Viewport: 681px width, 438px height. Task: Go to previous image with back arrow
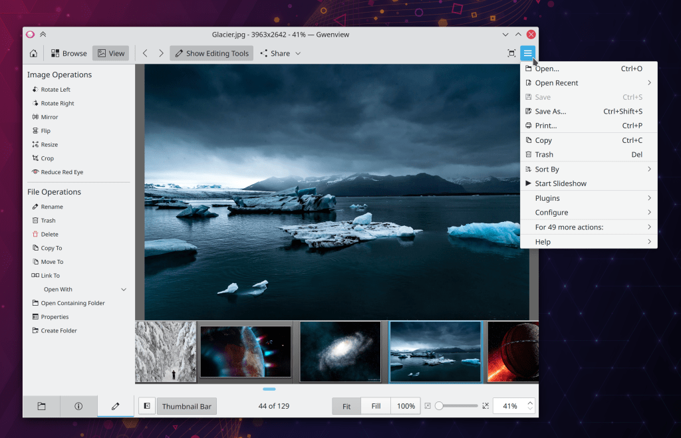[145, 53]
